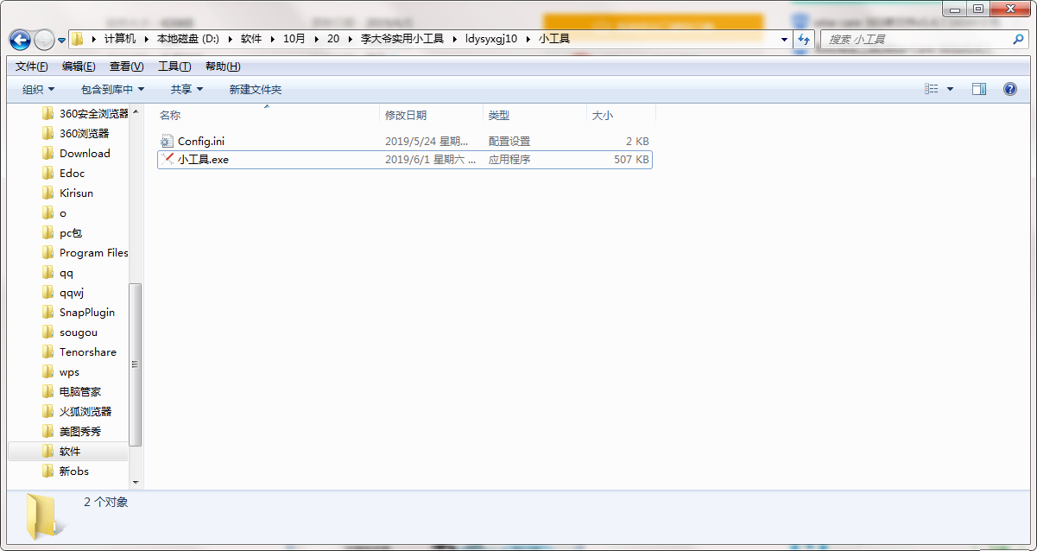Select Kirisun folder in sidebar

coord(67,193)
